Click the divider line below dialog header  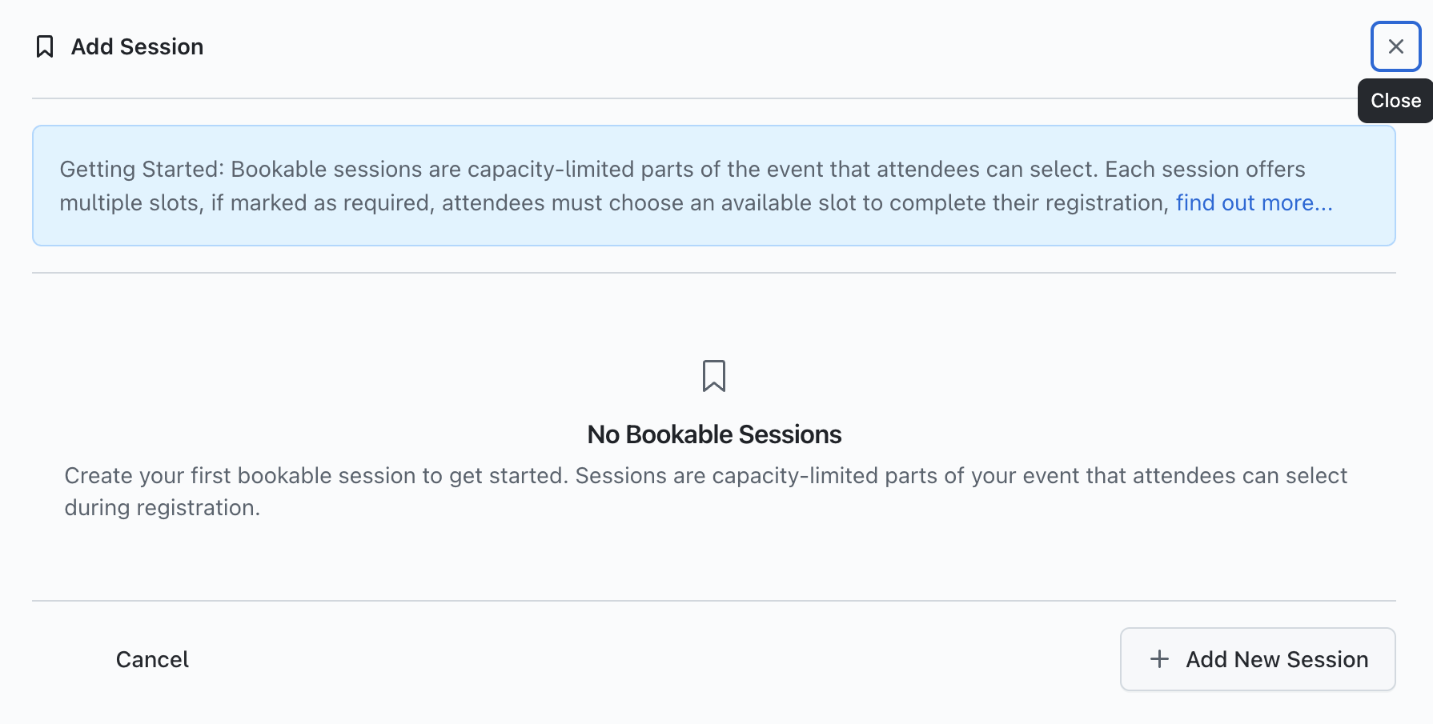click(688, 98)
